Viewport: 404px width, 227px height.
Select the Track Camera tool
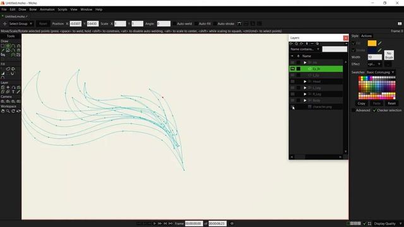pyautogui.click(x=3, y=102)
